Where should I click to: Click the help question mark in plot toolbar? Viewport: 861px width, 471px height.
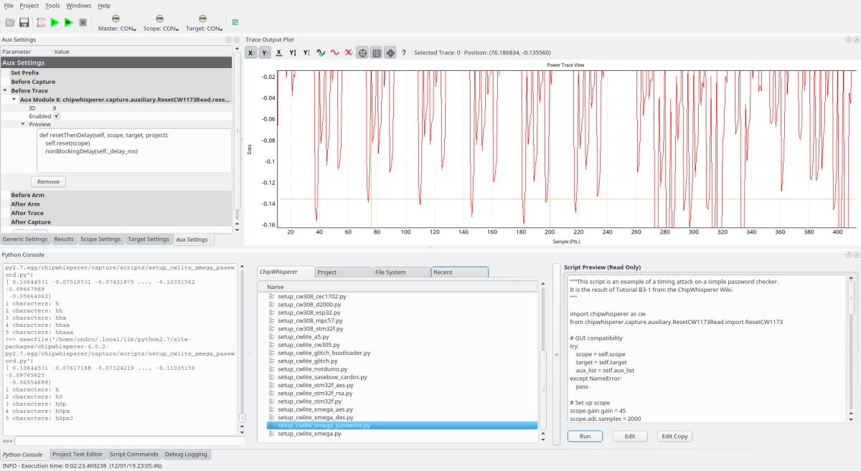pos(404,52)
